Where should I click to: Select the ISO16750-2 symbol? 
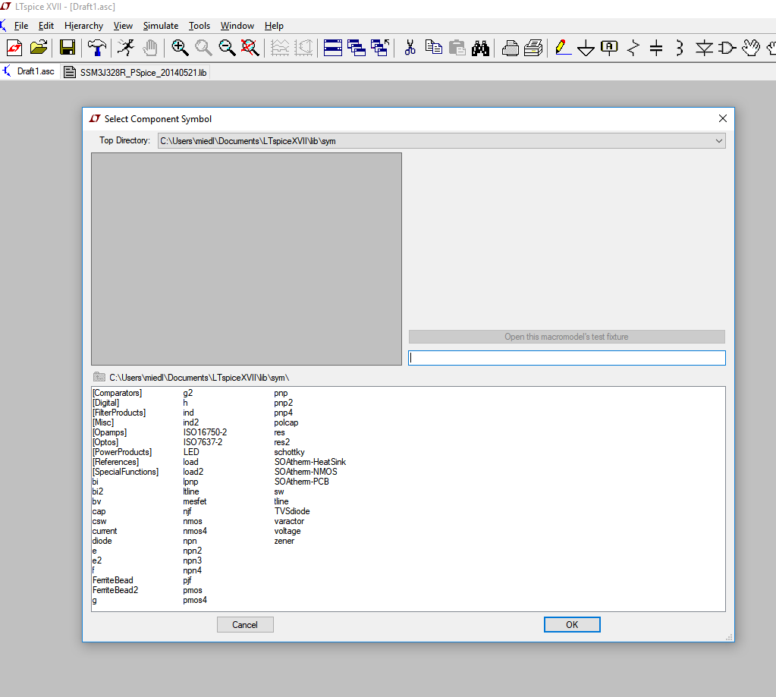(205, 432)
